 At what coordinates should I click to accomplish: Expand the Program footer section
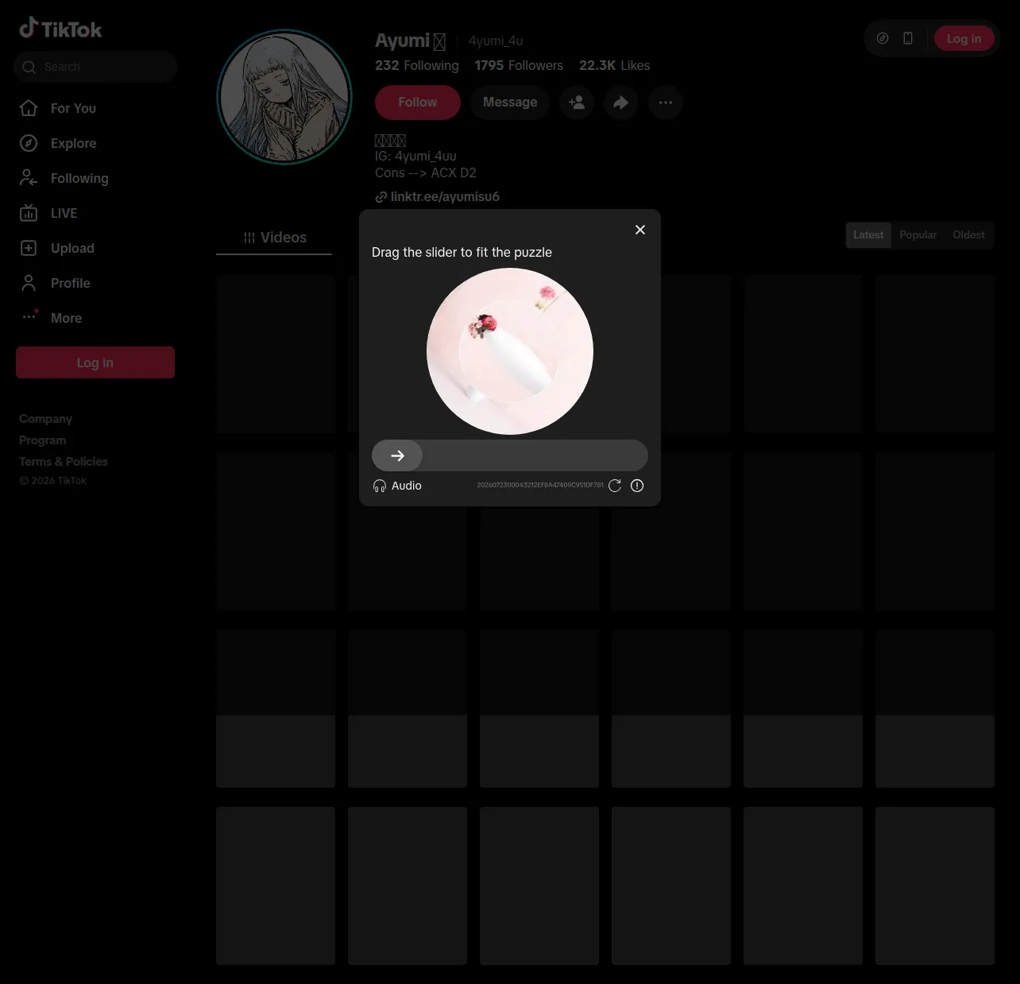[x=42, y=440]
